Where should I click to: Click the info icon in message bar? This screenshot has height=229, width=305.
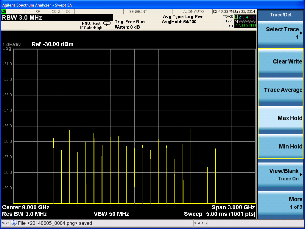14,223
